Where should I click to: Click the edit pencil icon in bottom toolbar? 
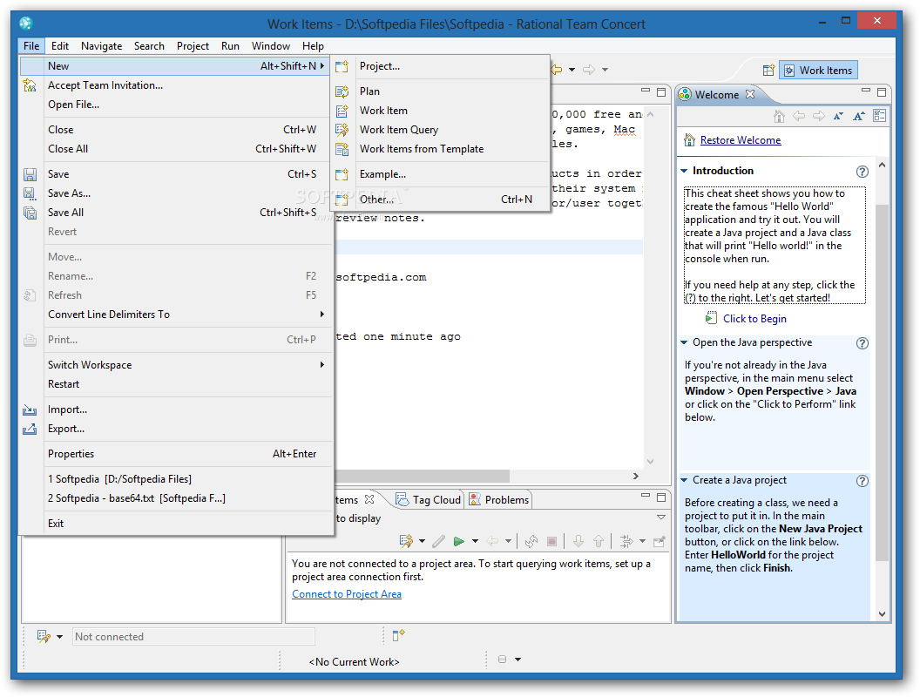[438, 541]
